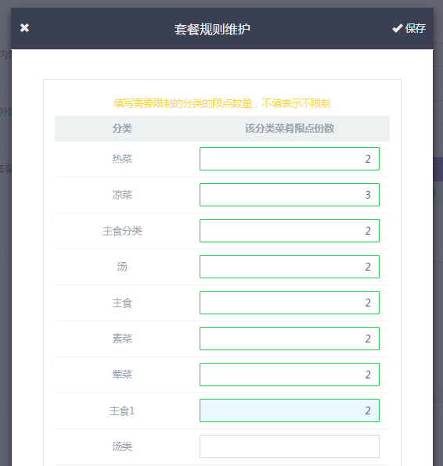443x466 pixels.
Task: Select the 凉菜 quantity input box
Action: point(290,195)
